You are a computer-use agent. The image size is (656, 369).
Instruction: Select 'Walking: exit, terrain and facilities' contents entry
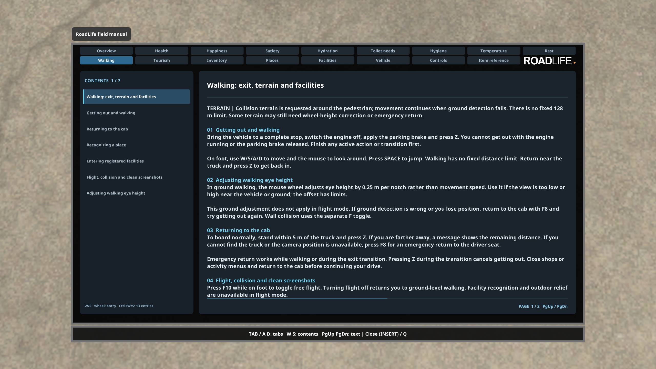[x=137, y=97]
